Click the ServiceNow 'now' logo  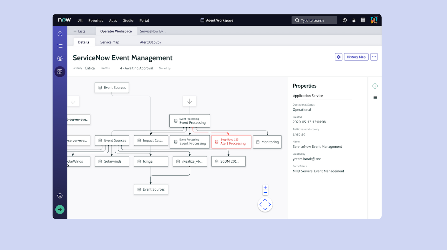64,20
